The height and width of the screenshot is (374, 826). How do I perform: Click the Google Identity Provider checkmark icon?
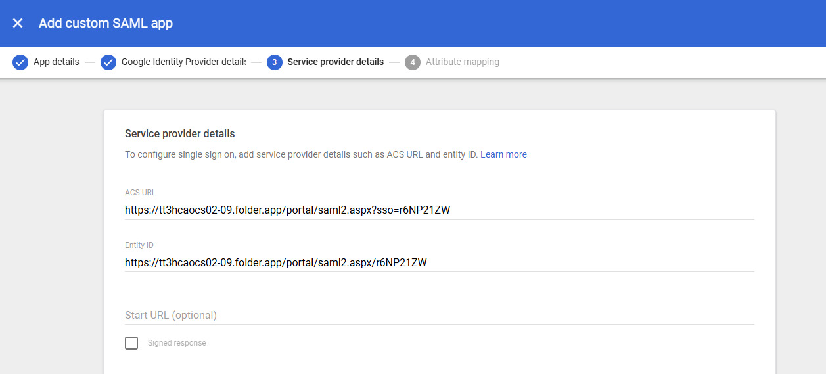click(108, 62)
